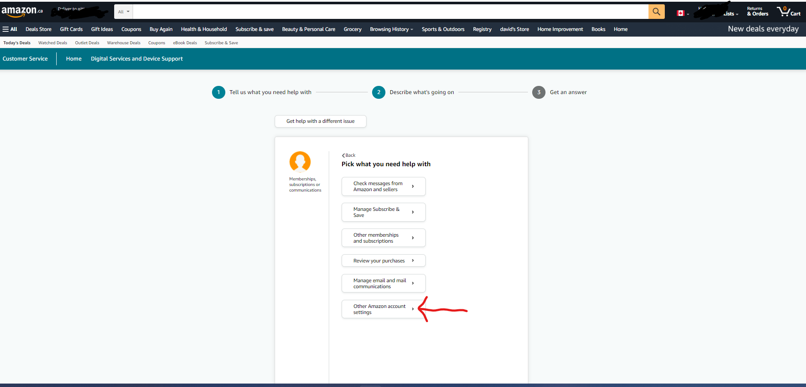Open Digital Services and Device Support

[x=137, y=59]
